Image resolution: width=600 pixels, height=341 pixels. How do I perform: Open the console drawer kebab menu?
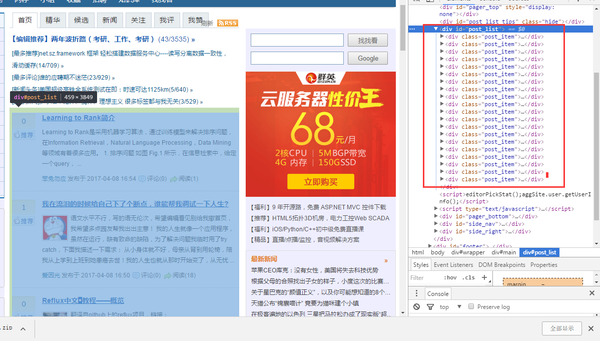coord(417,293)
